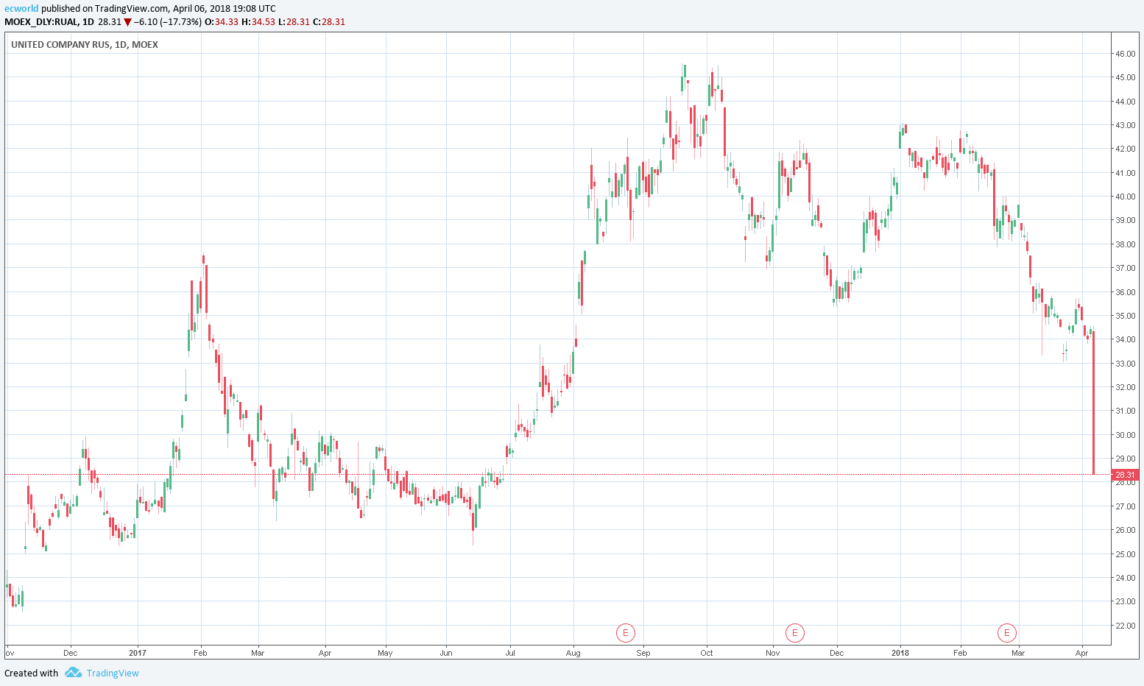1144x686 pixels.
Task: Open the ecworld author link
Action: pos(21,9)
